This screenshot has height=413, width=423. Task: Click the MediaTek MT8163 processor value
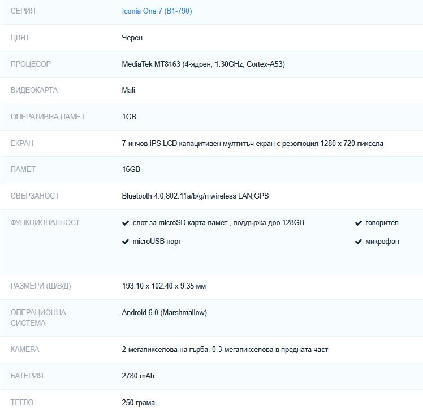click(203, 64)
